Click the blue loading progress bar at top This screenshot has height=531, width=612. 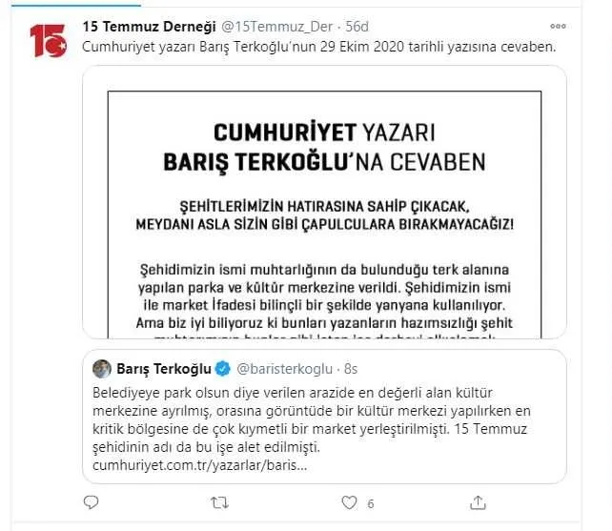(x=76, y=5)
